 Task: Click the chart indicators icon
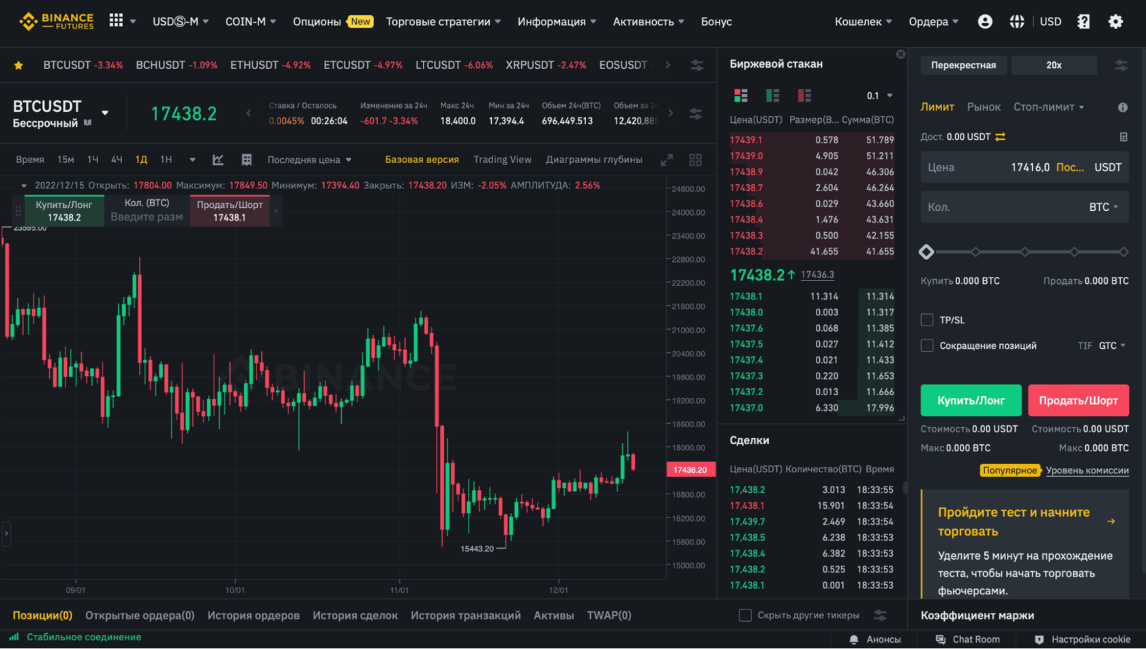point(218,160)
